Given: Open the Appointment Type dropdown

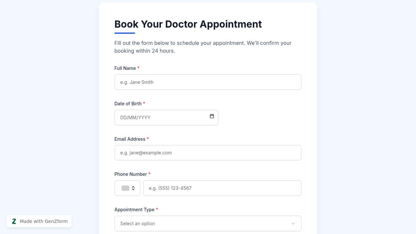Looking at the screenshot, I should pyautogui.click(x=208, y=224).
